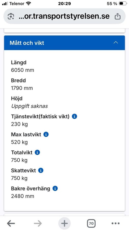Tap the info icon beside Tjänstevikt
The image size is (129, 231).
point(74,116)
